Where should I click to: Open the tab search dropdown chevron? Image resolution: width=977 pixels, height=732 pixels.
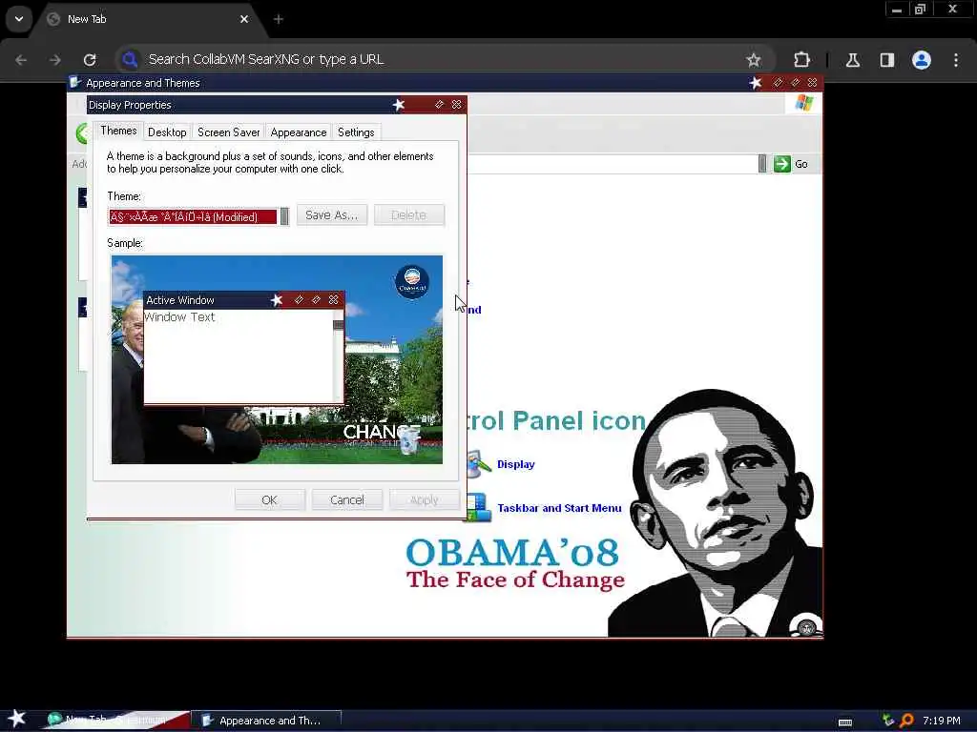click(x=19, y=19)
